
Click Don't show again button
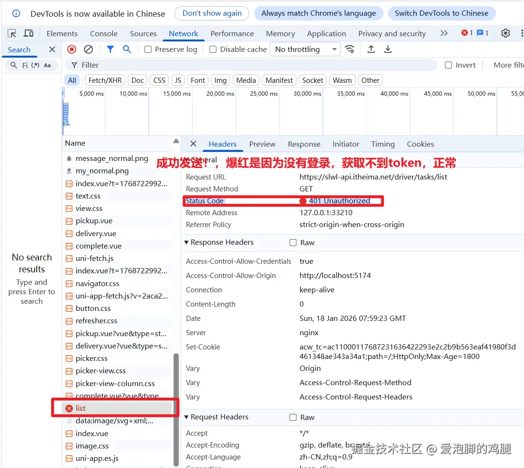click(212, 13)
